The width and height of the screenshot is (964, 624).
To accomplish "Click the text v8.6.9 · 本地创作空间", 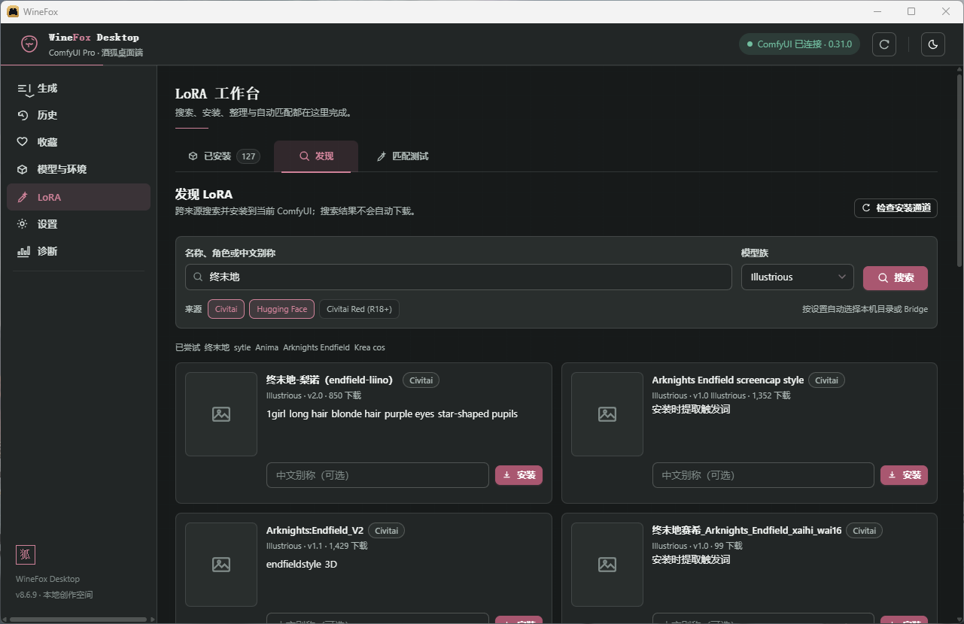I will (x=54, y=595).
